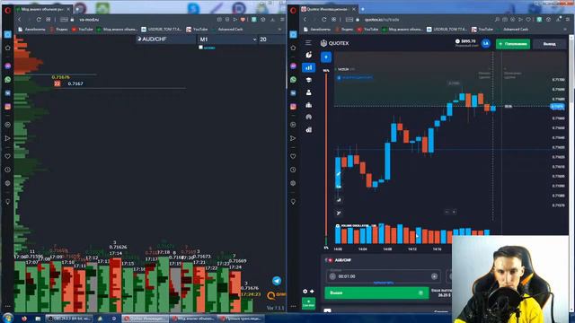Open the Windows Start button
Viewport: 575px width, 323px height.
click(x=8, y=318)
